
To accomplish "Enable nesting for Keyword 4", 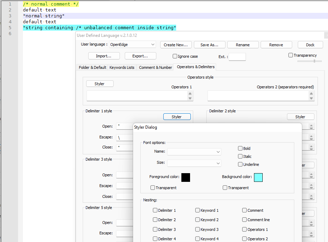I will pyautogui.click(x=197, y=239).
